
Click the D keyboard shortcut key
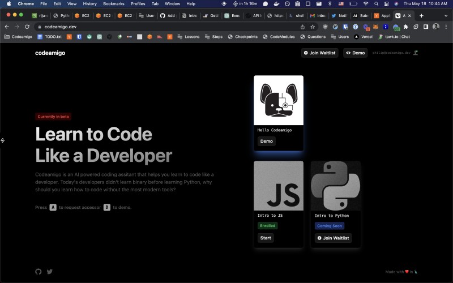click(107, 207)
